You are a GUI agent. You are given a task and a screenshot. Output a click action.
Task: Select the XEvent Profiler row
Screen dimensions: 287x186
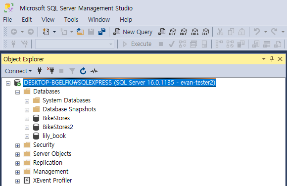coord(52,181)
